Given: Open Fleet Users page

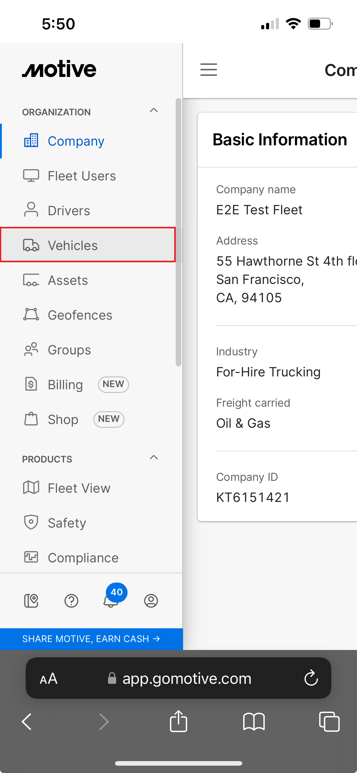Looking at the screenshot, I should click(x=88, y=176).
